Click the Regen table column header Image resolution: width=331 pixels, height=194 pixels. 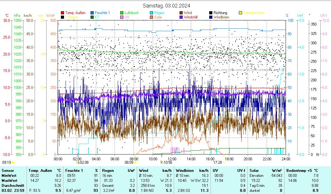click(108, 171)
